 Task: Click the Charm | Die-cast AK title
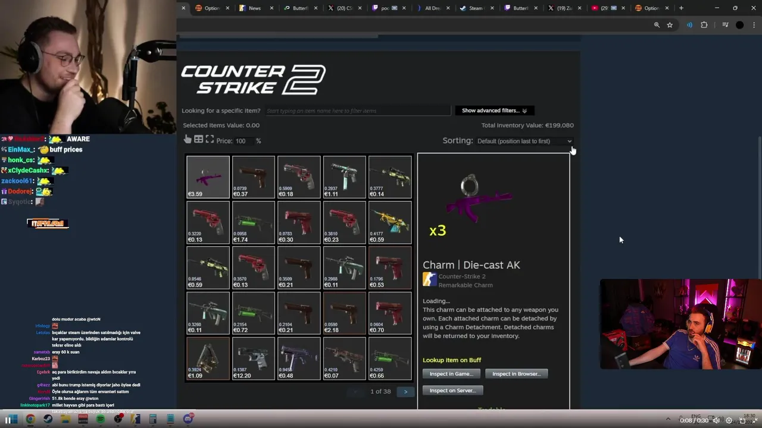click(471, 265)
